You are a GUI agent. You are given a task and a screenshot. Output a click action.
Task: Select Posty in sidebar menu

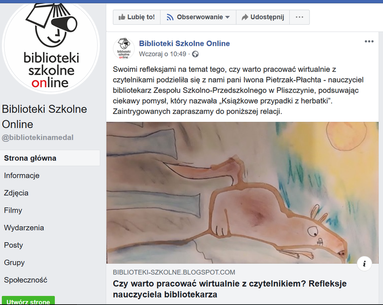(x=14, y=245)
